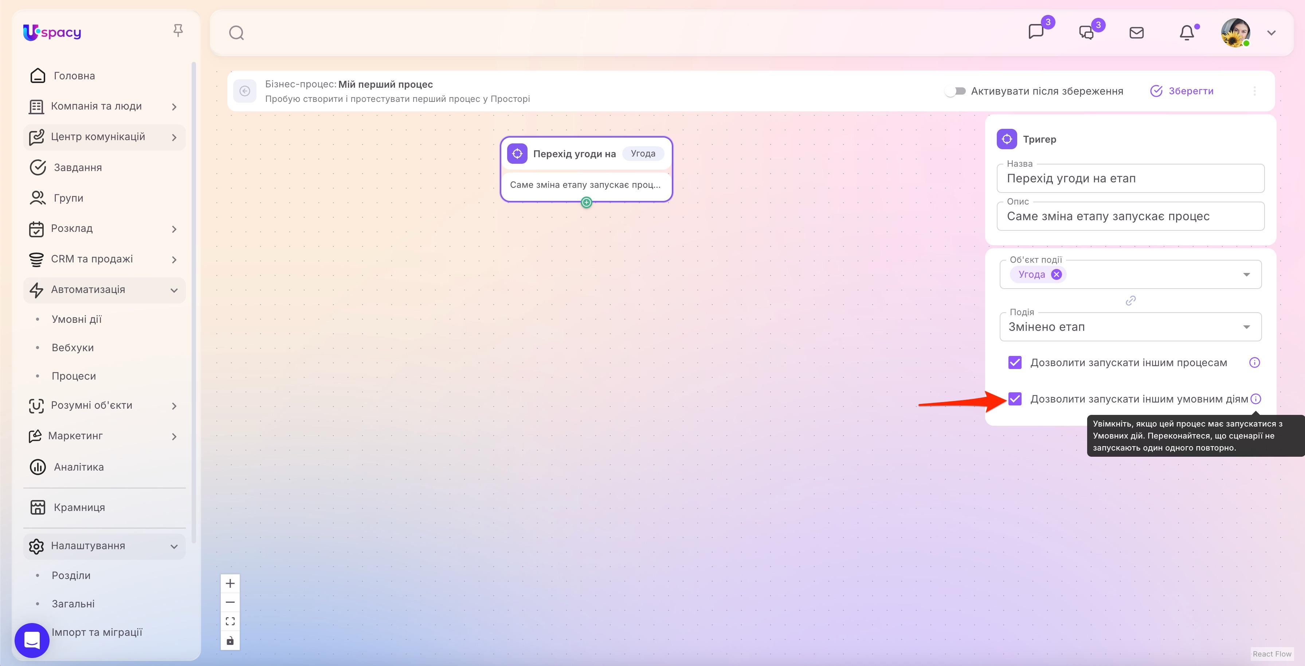Open the mail envelope icon
This screenshot has height=666, width=1305.
[1136, 32]
